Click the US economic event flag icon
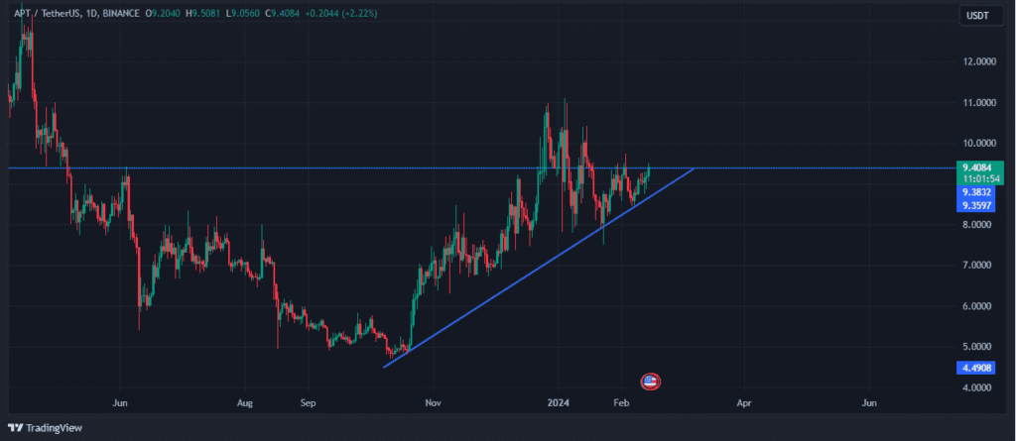 tap(650, 382)
